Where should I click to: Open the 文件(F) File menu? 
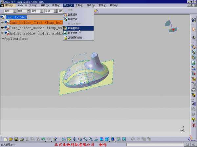(x=33, y=5)
